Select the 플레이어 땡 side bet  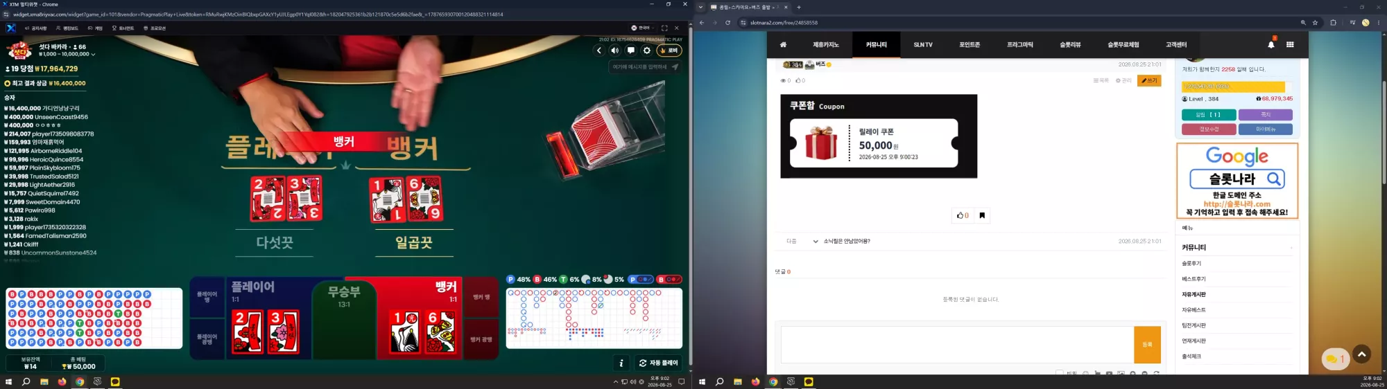(207, 297)
